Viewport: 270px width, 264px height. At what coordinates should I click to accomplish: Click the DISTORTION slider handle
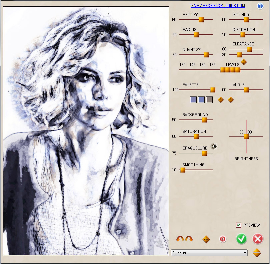coord(243,35)
